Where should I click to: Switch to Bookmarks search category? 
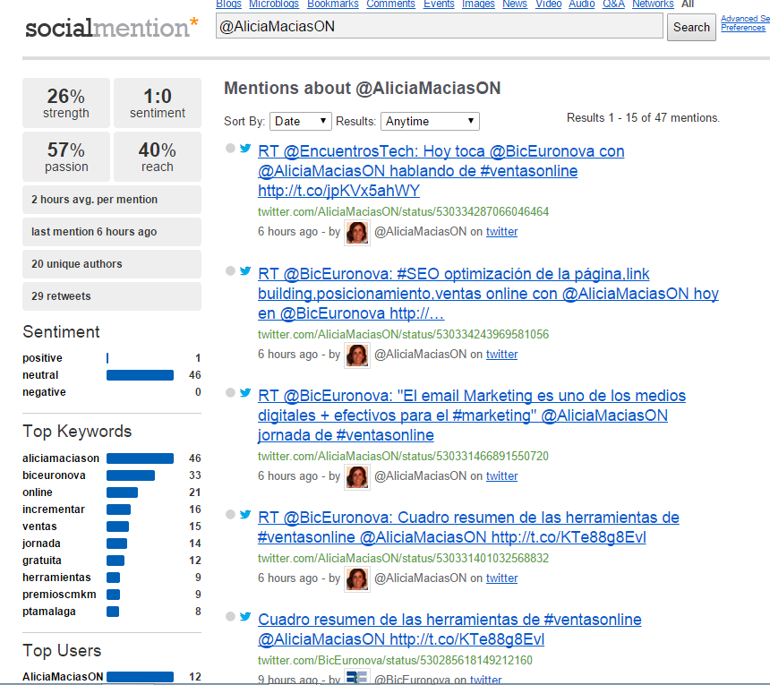pos(332,4)
